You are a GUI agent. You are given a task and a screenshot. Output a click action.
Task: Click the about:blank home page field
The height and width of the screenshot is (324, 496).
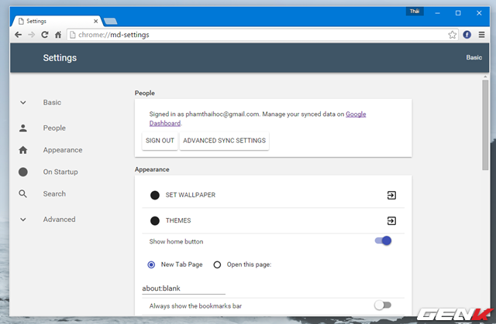(183, 288)
